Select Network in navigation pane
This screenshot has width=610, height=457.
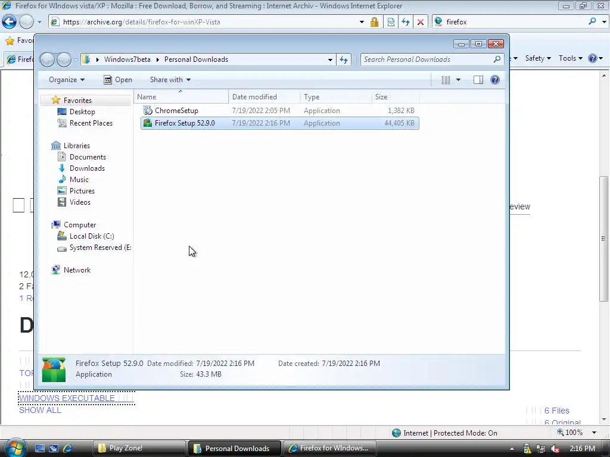pos(71,270)
